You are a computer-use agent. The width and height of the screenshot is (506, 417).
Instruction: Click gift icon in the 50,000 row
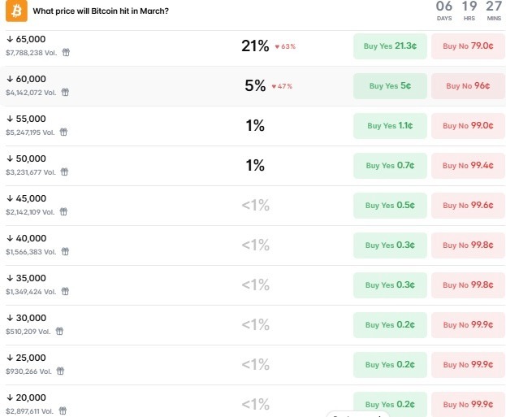[x=65, y=172]
